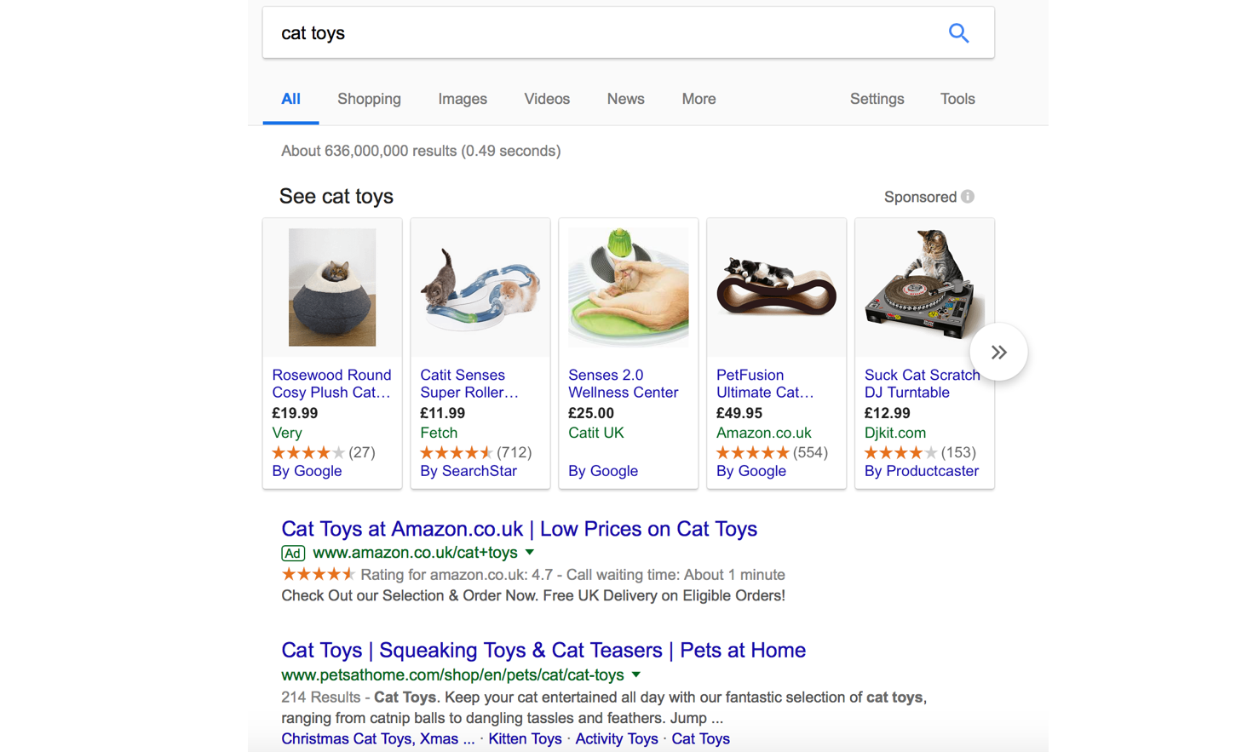Open the Settings menu
Image resolution: width=1259 pixels, height=752 pixels.
(x=877, y=99)
